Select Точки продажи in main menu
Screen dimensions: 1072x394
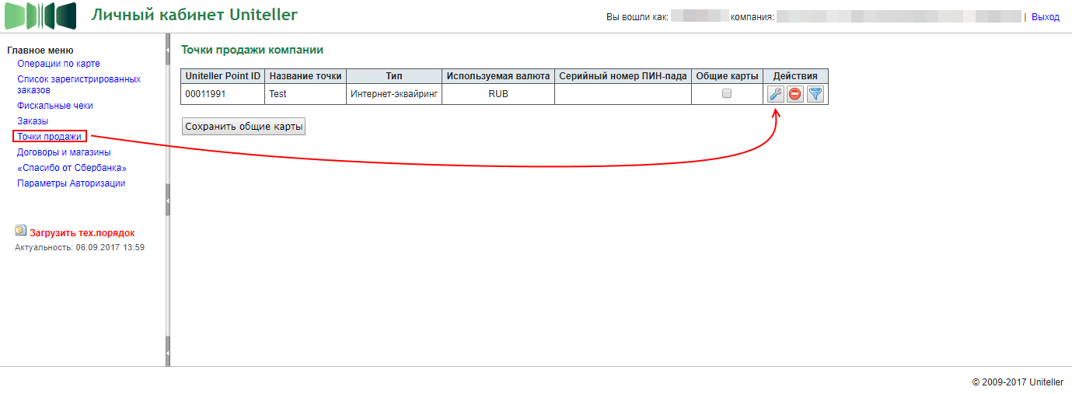(49, 137)
